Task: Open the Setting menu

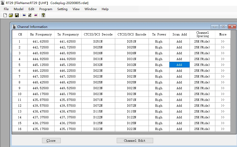Action: (x=62, y=9)
